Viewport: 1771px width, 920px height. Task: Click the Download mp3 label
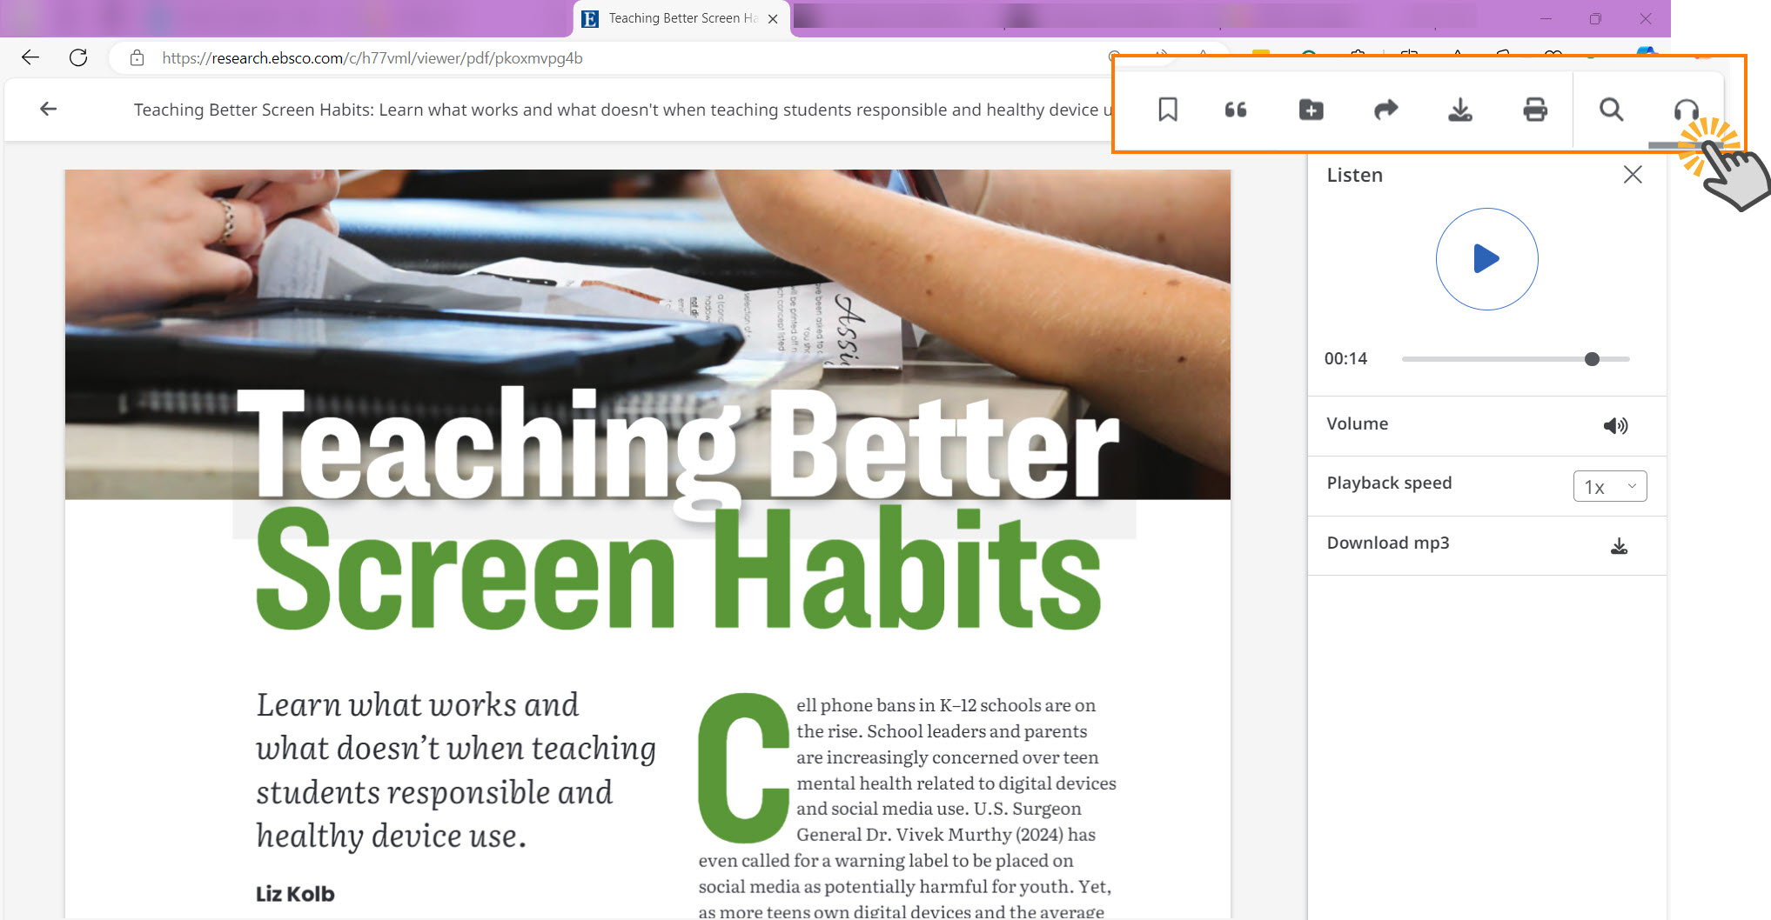tap(1388, 543)
